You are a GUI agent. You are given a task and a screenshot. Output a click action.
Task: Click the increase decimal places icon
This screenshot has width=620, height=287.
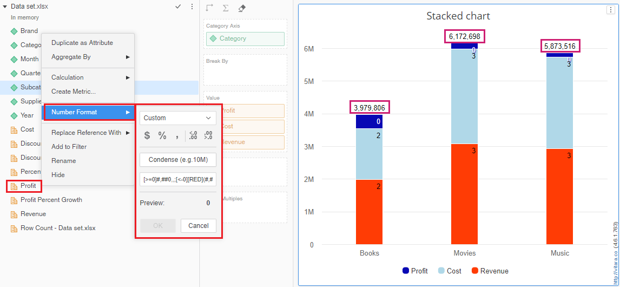point(208,136)
